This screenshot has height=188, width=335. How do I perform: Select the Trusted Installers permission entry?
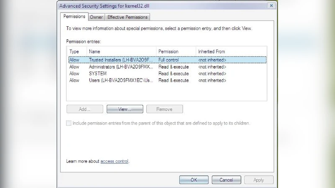(121, 60)
